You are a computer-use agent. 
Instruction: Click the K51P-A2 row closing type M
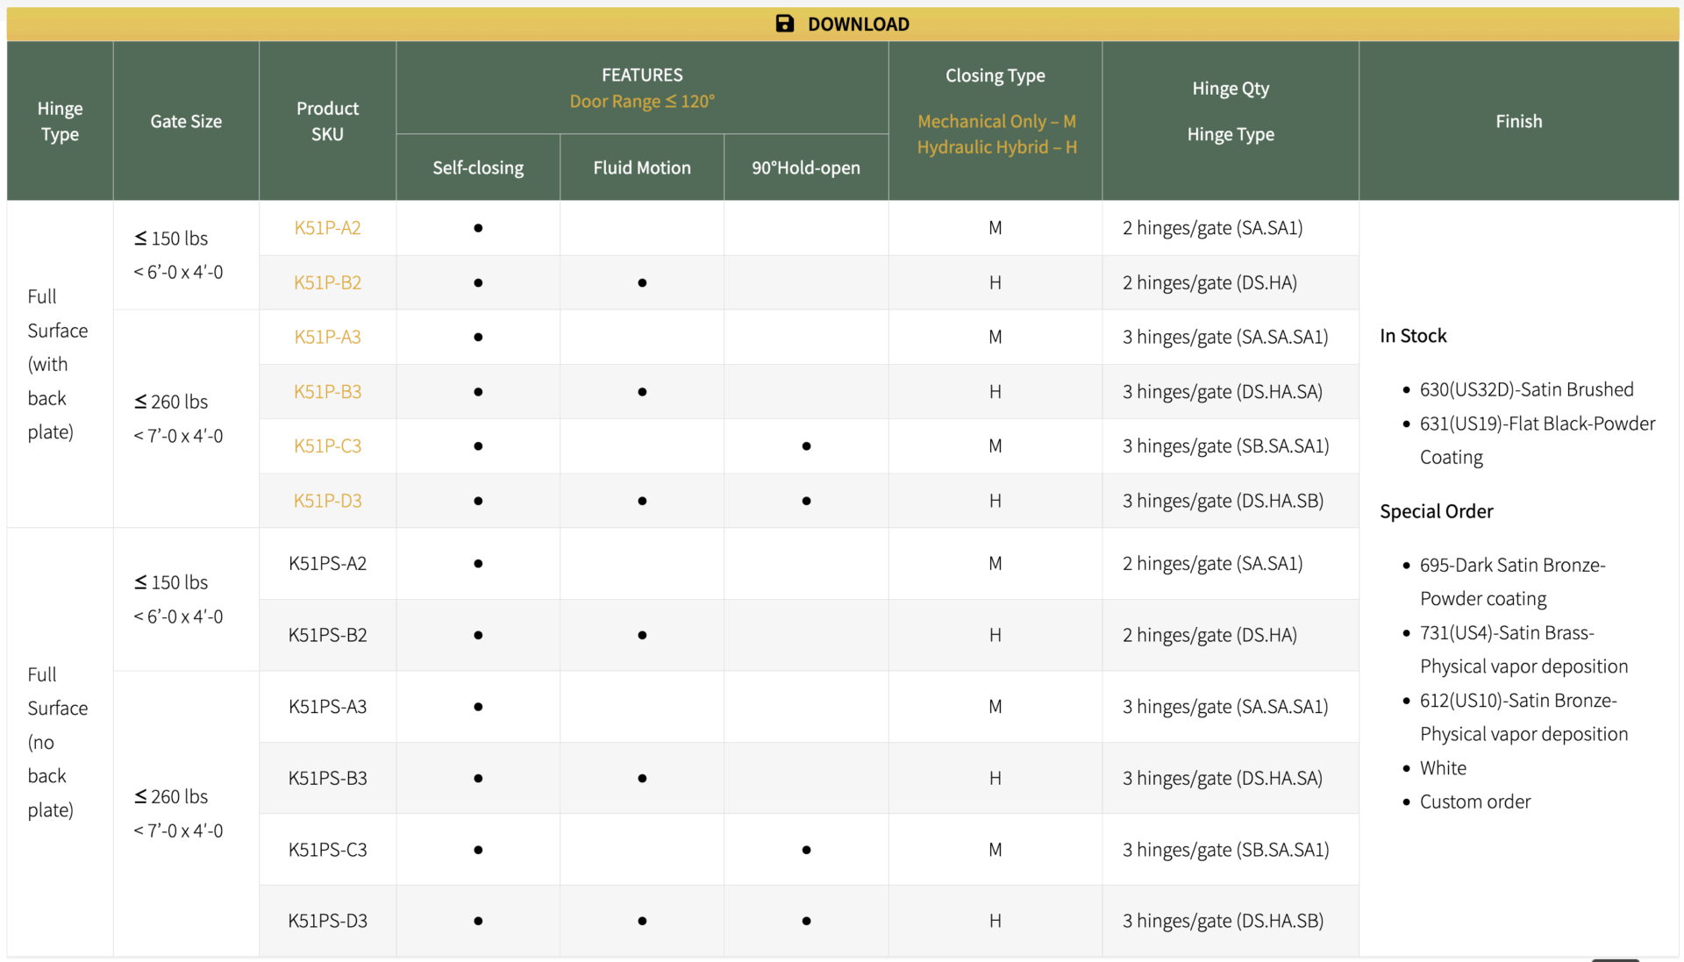(x=995, y=228)
